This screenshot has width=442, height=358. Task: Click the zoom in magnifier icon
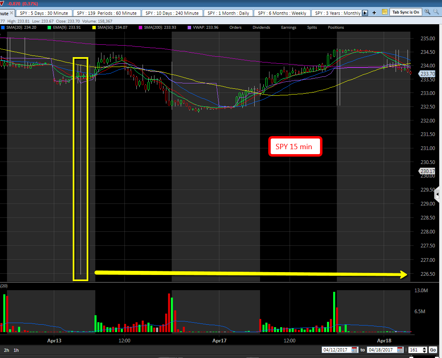coord(428,12)
